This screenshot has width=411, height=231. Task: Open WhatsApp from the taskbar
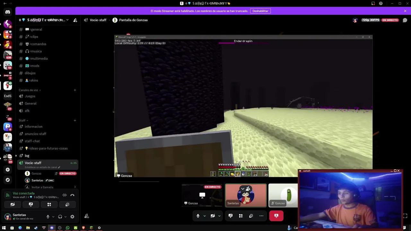(x=67, y=228)
